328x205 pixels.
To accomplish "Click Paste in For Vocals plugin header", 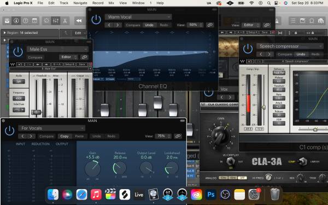I will tap(79, 136).
